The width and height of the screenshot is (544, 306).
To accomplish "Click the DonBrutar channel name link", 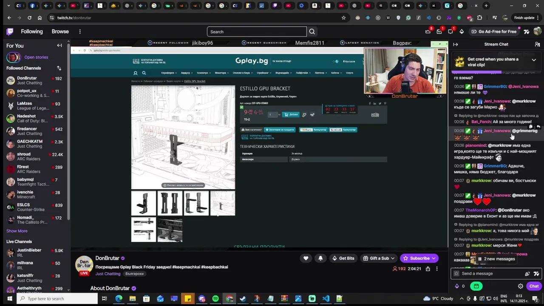I will pyautogui.click(x=108, y=258).
